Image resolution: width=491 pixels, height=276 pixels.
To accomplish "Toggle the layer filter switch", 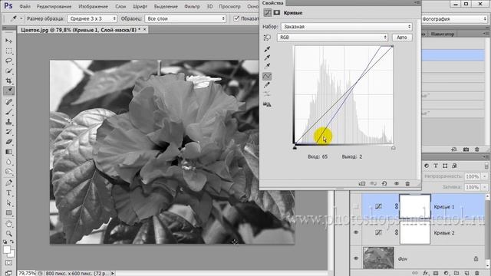I will pyautogui.click(x=486, y=166).
